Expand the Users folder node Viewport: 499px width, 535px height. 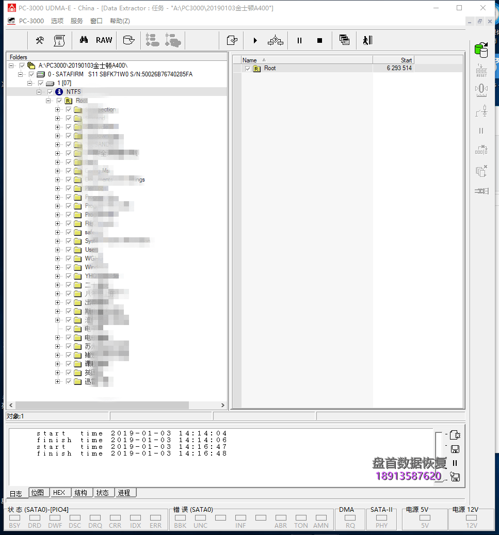[x=57, y=250]
